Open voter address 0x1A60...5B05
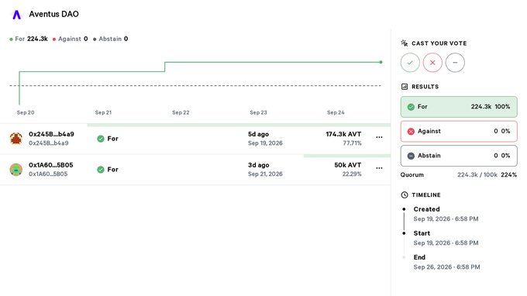 click(50, 165)
